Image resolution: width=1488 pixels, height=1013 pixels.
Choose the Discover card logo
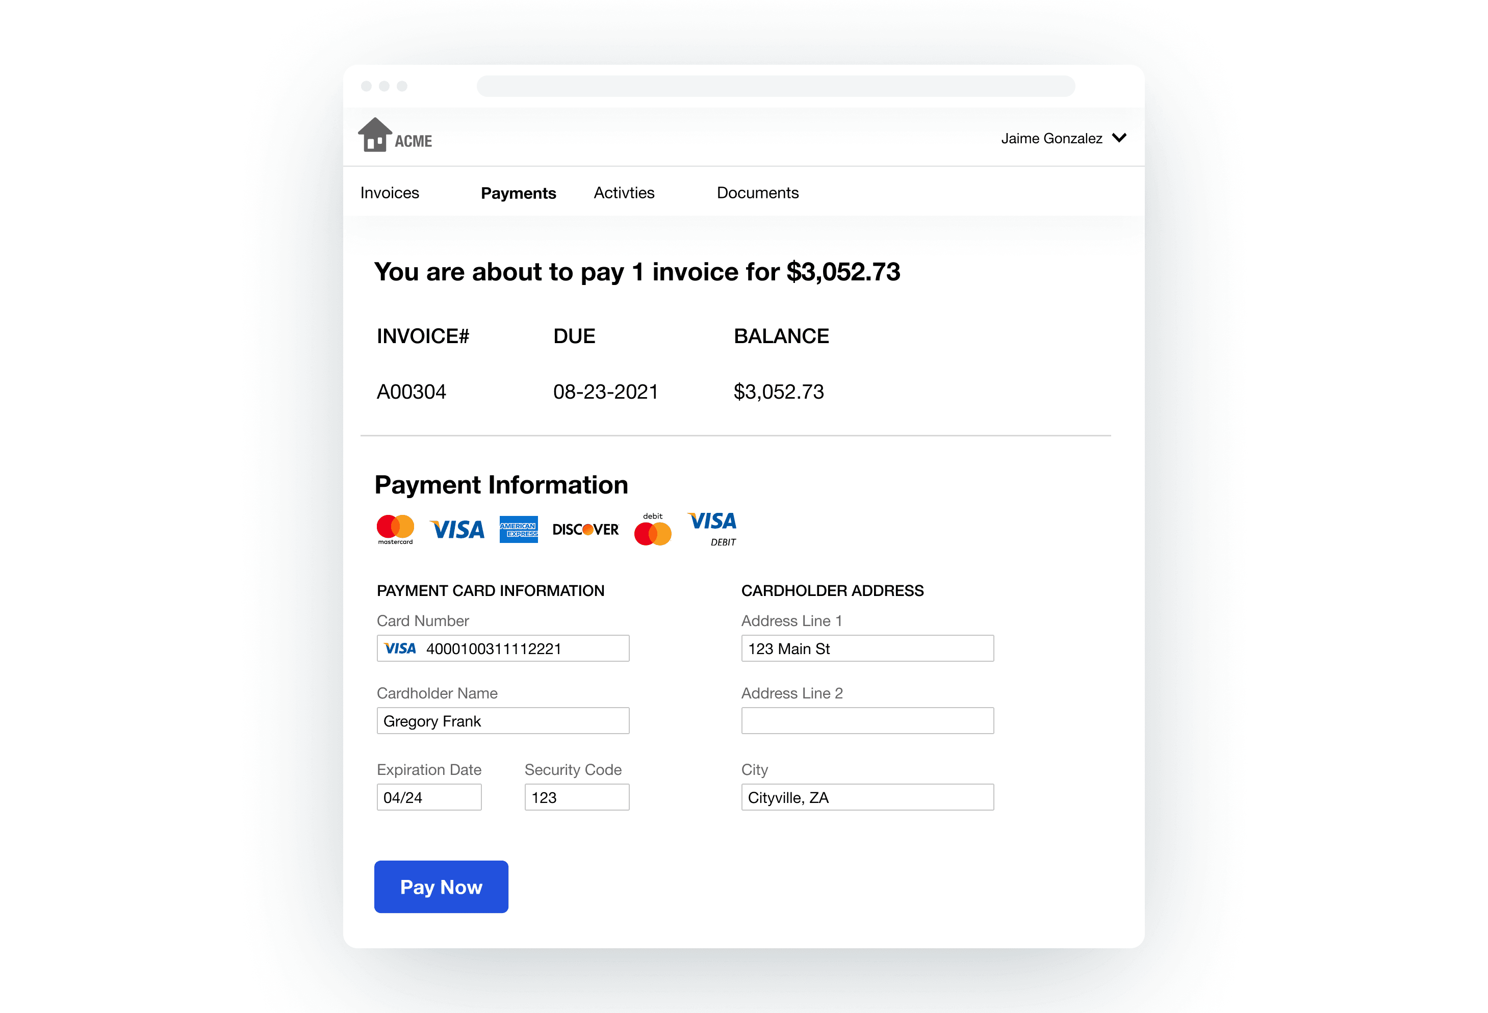pos(585,530)
